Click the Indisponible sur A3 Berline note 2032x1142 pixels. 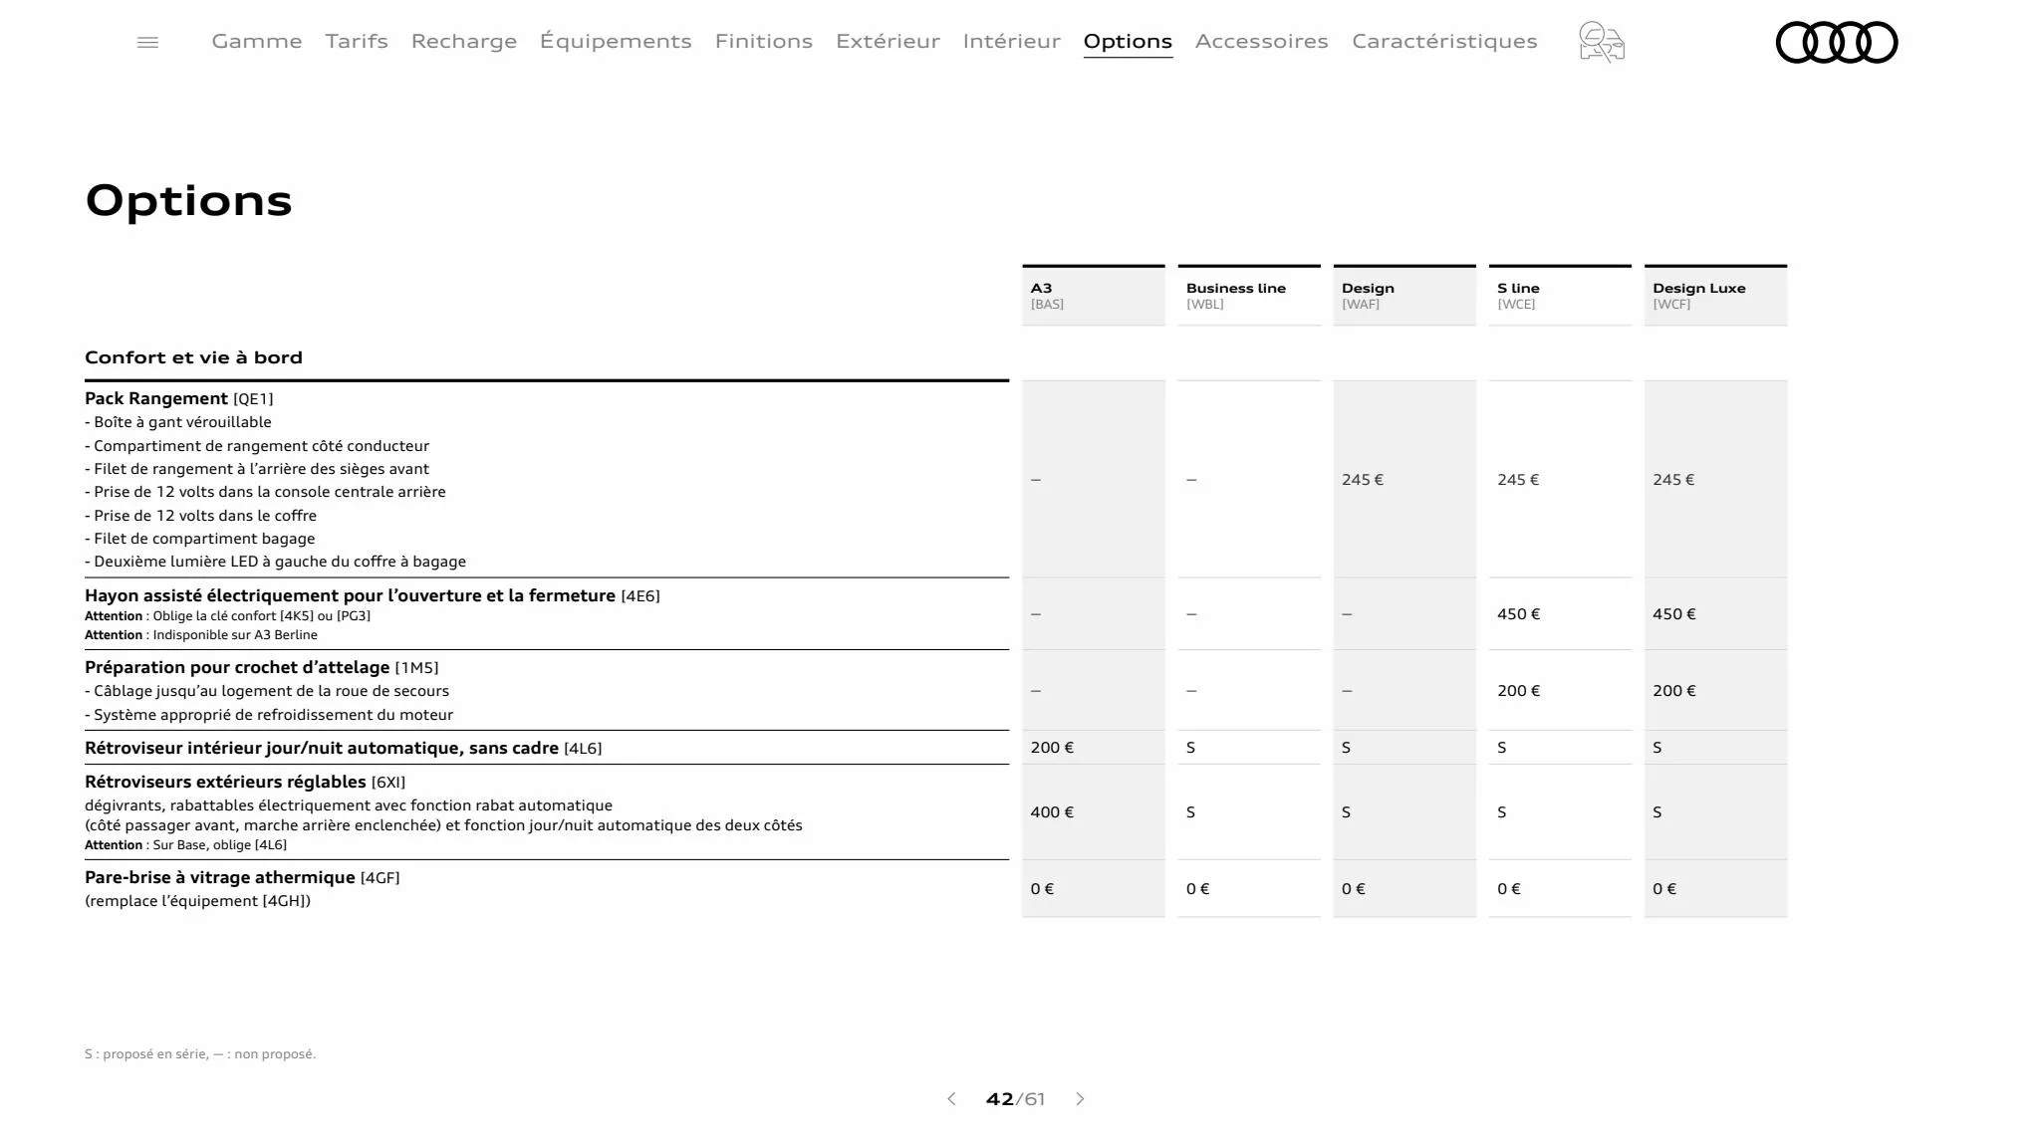point(201,635)
